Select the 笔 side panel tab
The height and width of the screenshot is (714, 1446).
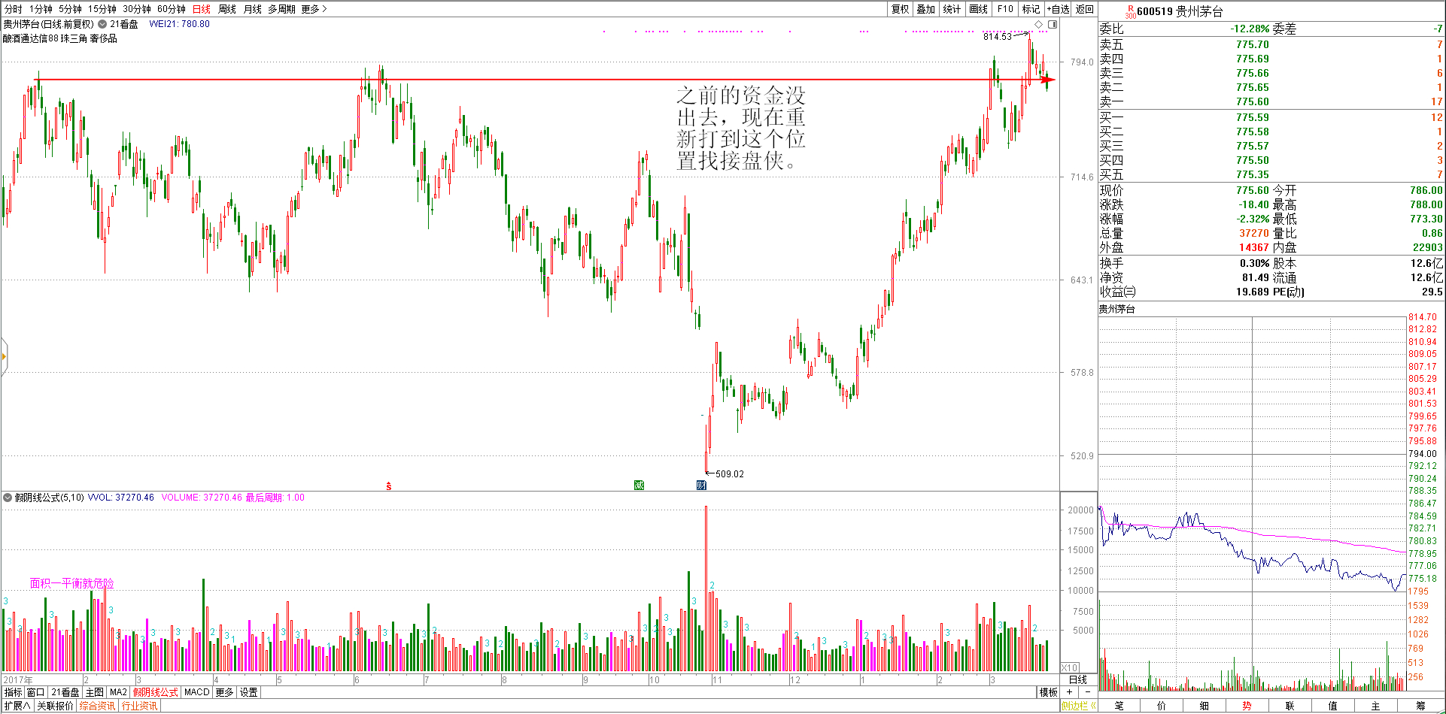[x=1119, y=706]
